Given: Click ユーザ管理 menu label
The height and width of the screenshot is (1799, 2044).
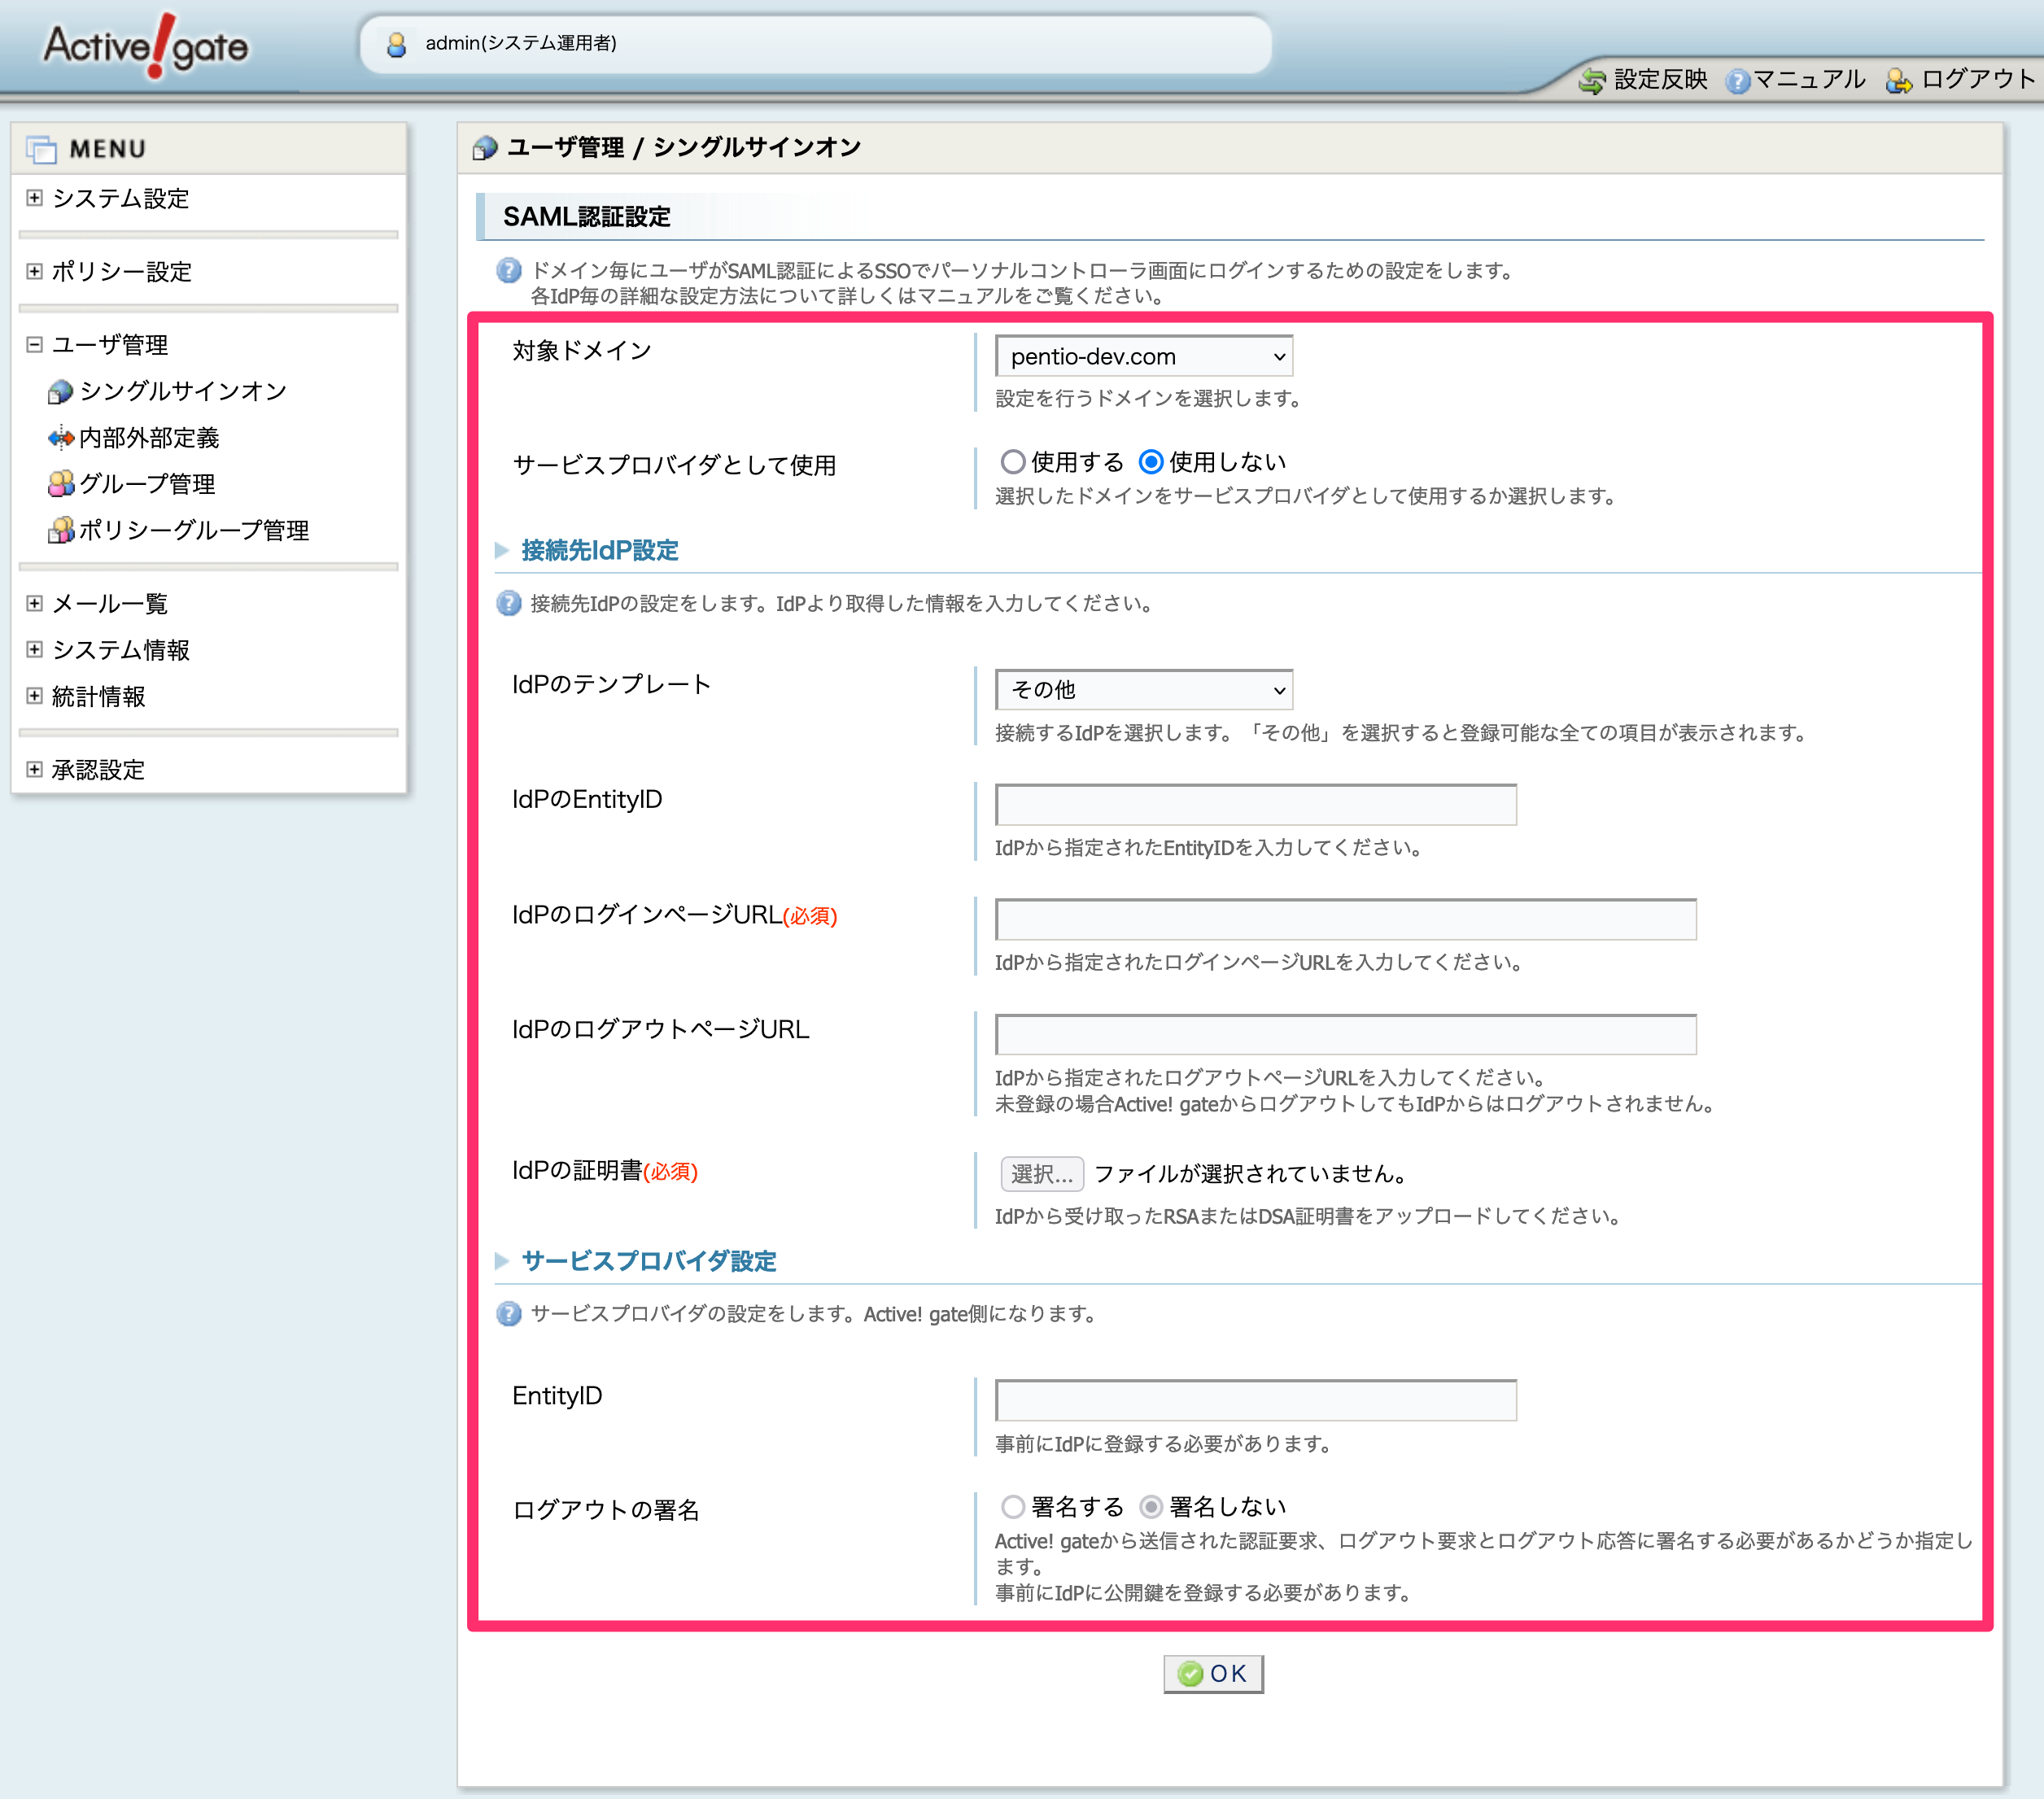Looking at the screenshot, I should 109,345.
